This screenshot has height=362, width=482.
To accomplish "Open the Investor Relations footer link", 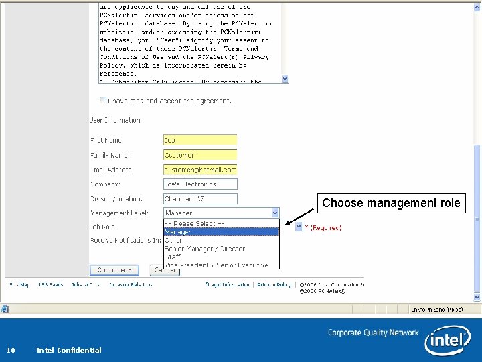I will pos(131,285).
